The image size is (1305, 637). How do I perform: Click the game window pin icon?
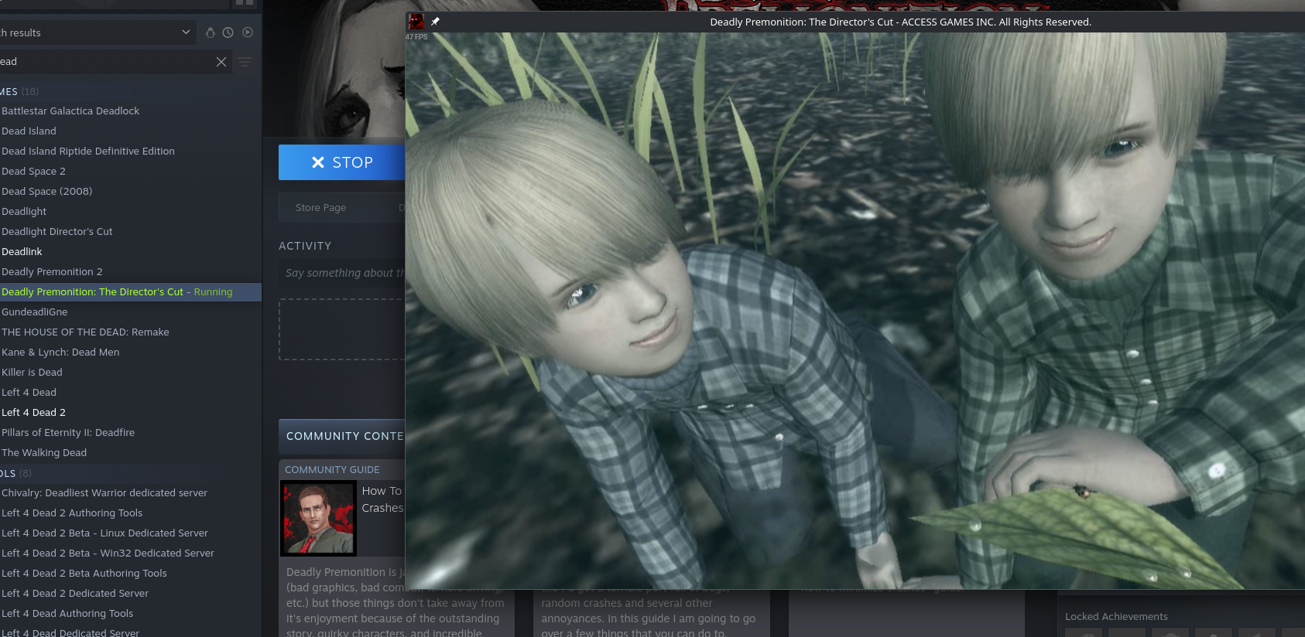(x=435, y=22)
